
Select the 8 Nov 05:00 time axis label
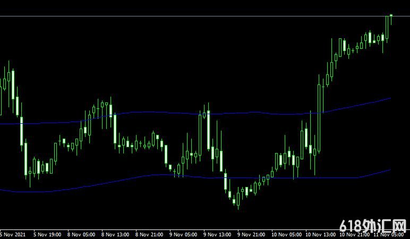[x=81, y=234]
